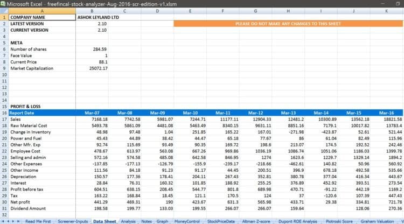This screenshot has height=224, width=404.
Task: Select Market Capitalization value 25072.17
Action: pyautogui.click(x=92, y=68)
